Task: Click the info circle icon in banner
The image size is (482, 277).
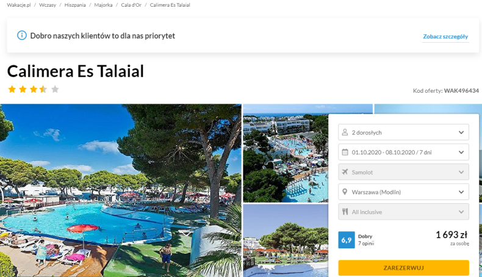Action: coord(22,35)
